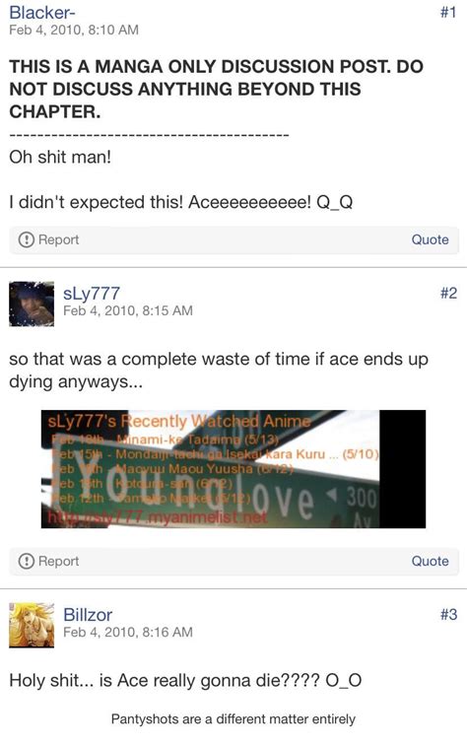Quote sLy777's post about Ace dying
The image size is (467, 745).
click(x=430, y=561)
